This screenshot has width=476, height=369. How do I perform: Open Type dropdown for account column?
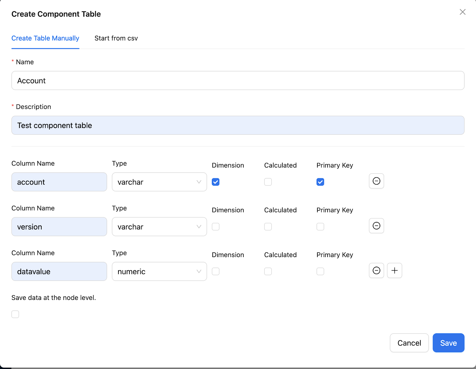[159, 182]
